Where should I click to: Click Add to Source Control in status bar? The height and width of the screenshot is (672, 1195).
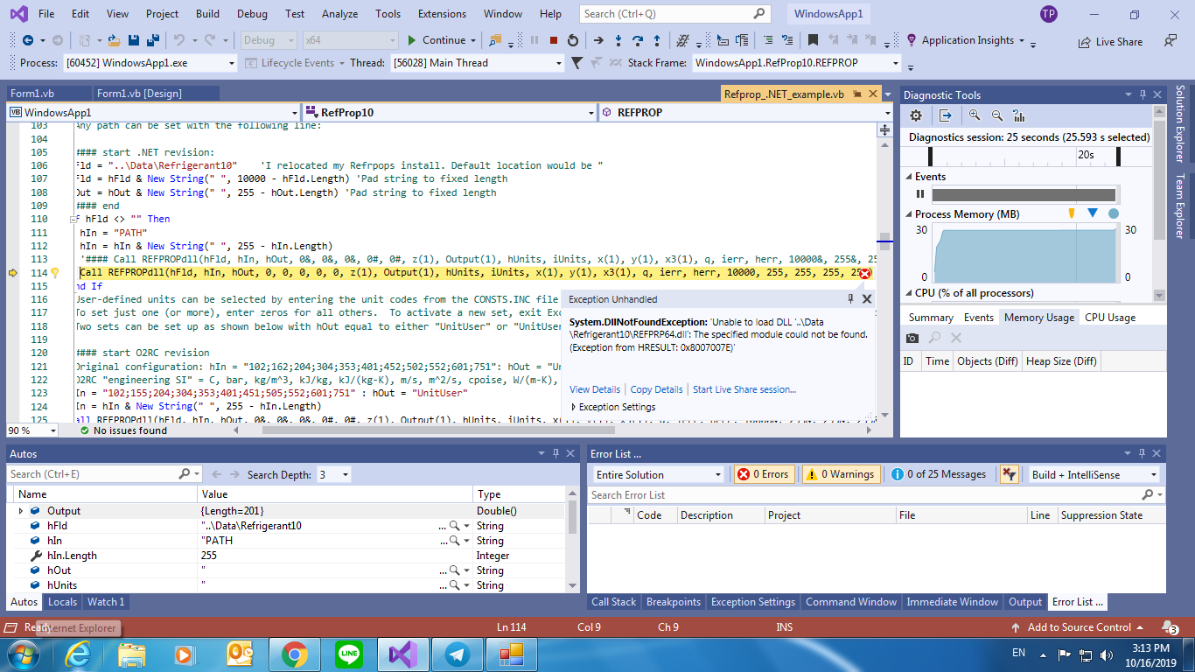click(x=1078, y=626)
